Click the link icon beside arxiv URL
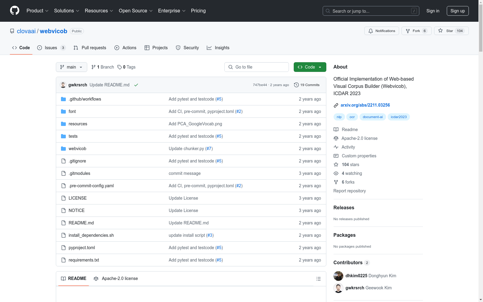This screenshot has width=483, height=302. point(336,105)
